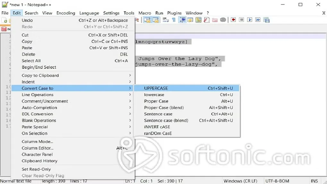Image resolution: width=327 pixels, height=184 pixels.
Task: Click the red save icon on document tab
Action: coord(4,29)
